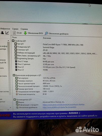Click the driver updates magnifier icon
The width and height of the screenshot is (102, 136).
(x=46, y=33)
